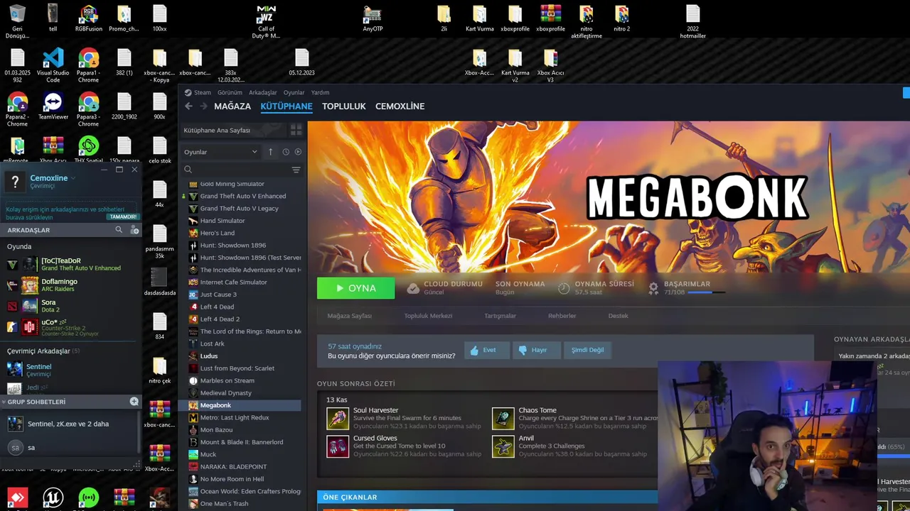The width and height of the screenshot is (910, 511).
Task: Click the Oynama Süresi clock icon
Action: (564, 288)
